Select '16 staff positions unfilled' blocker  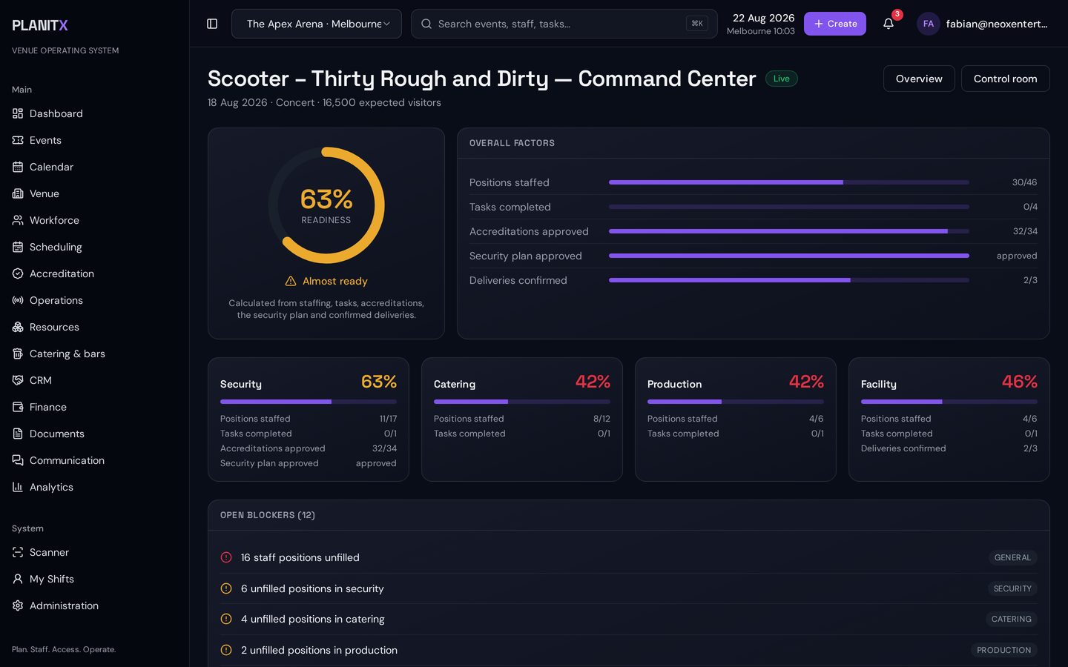click(x=629, y=557)
